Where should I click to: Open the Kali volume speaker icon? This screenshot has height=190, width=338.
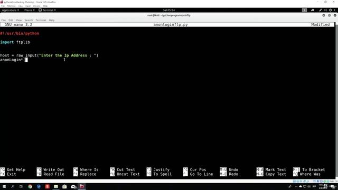325,10
